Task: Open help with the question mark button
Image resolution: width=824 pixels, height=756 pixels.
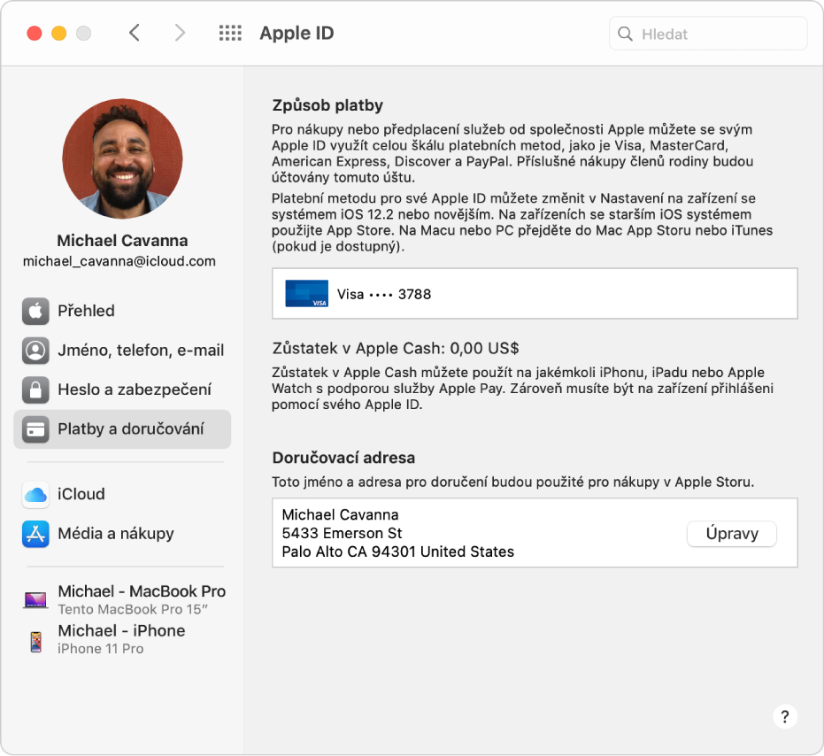Action: pyautogui.click(x=784, y=716)
